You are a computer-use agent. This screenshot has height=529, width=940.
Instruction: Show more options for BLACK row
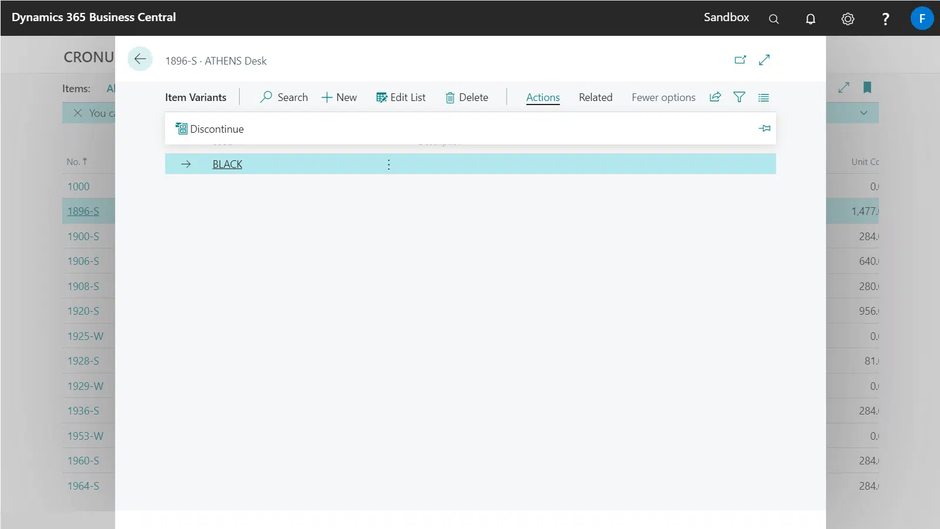[x=388, y=164]
